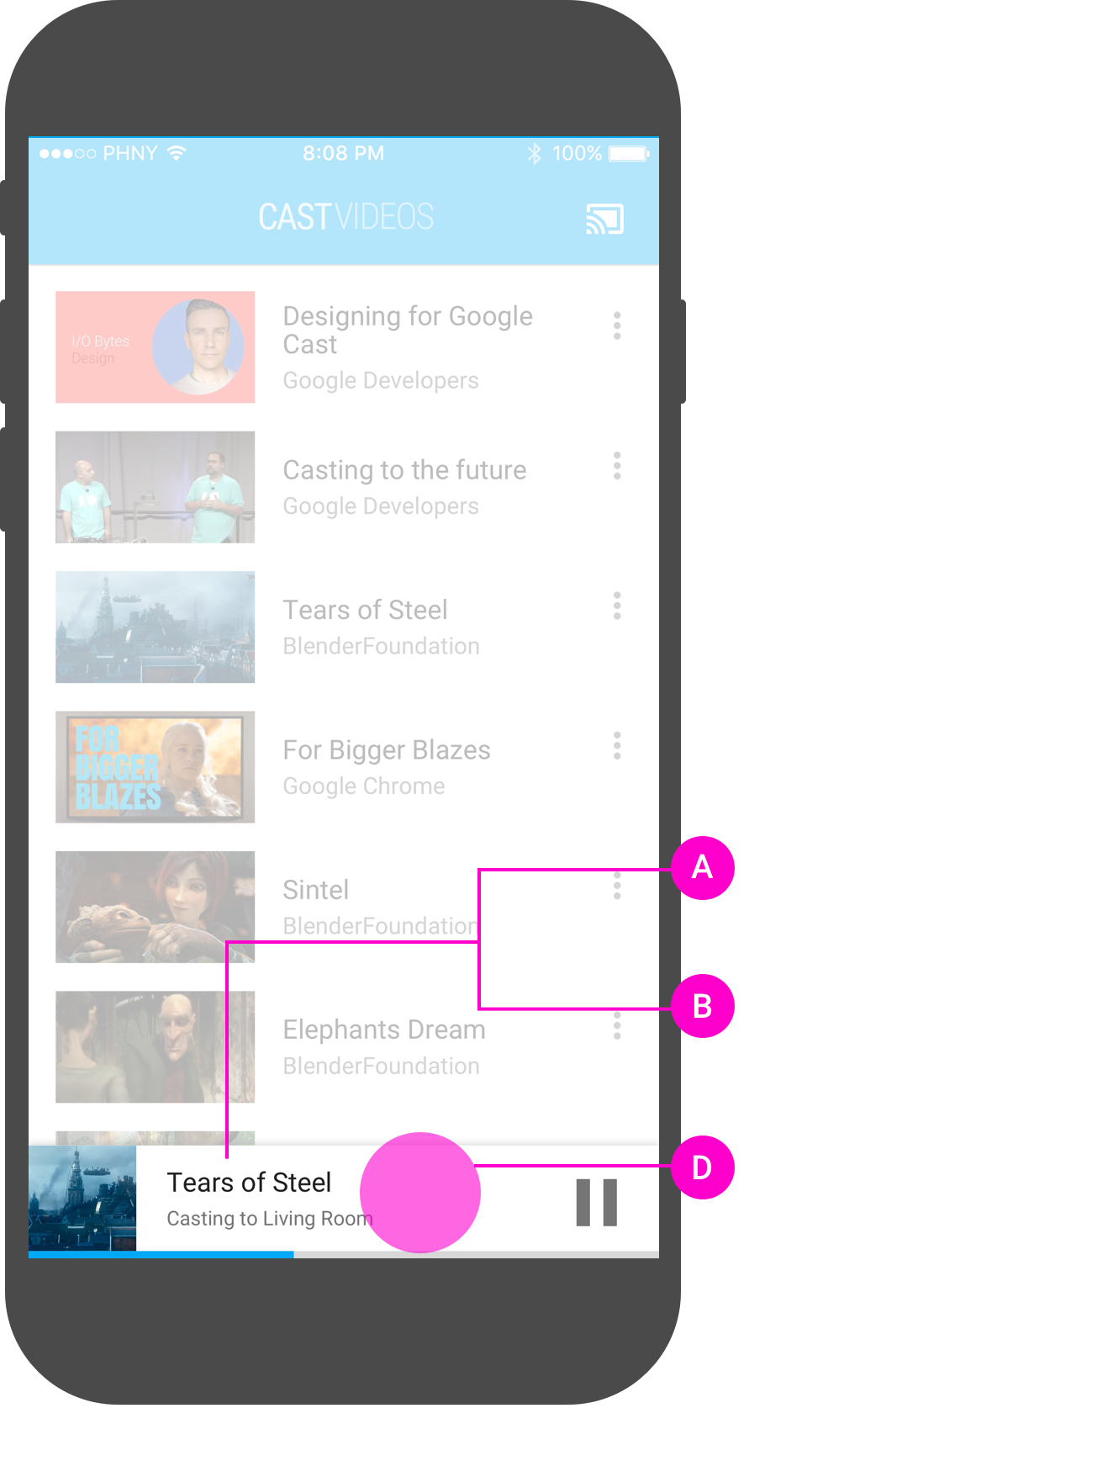
Task: Open the Tears of Steel list thumbnail
Action: [156, 627]
